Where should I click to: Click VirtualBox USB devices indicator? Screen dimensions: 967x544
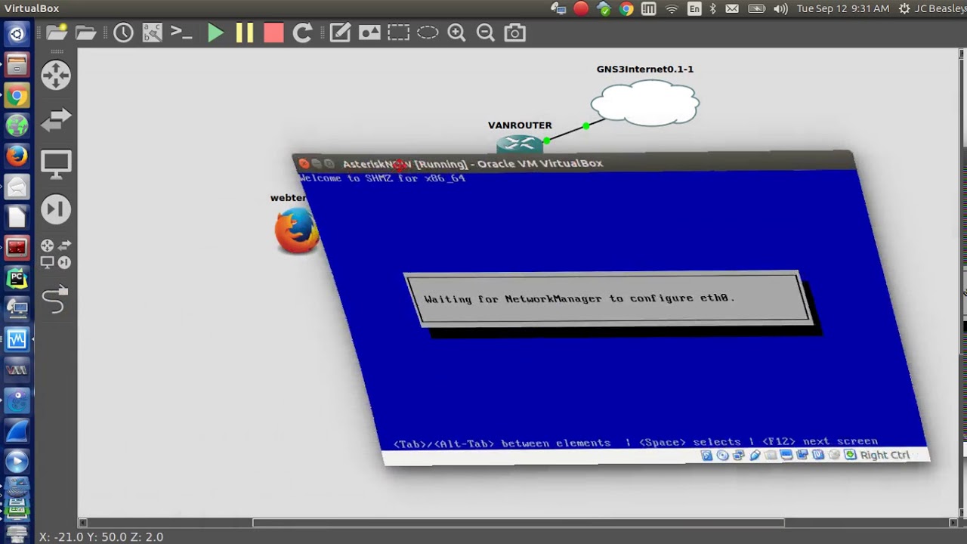754,456
